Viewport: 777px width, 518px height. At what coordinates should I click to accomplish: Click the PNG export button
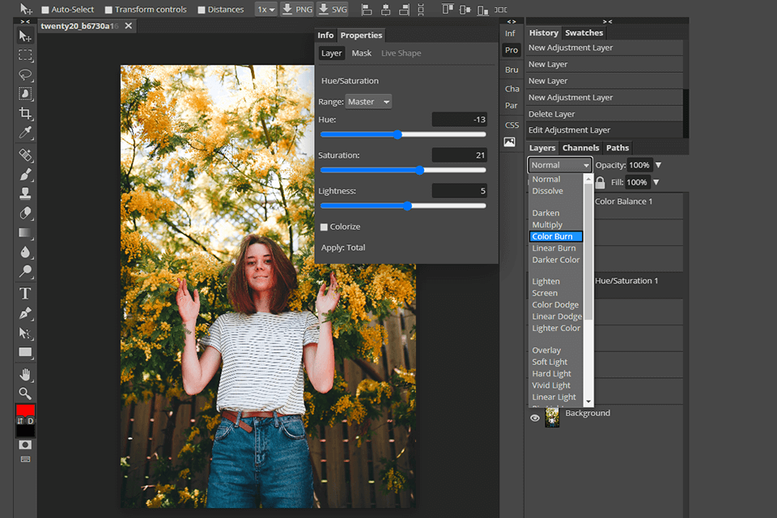tap(297, 9)
